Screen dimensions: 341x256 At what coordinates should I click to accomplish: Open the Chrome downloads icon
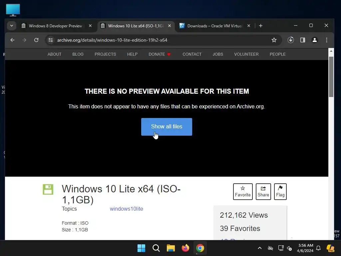[290, 40]
